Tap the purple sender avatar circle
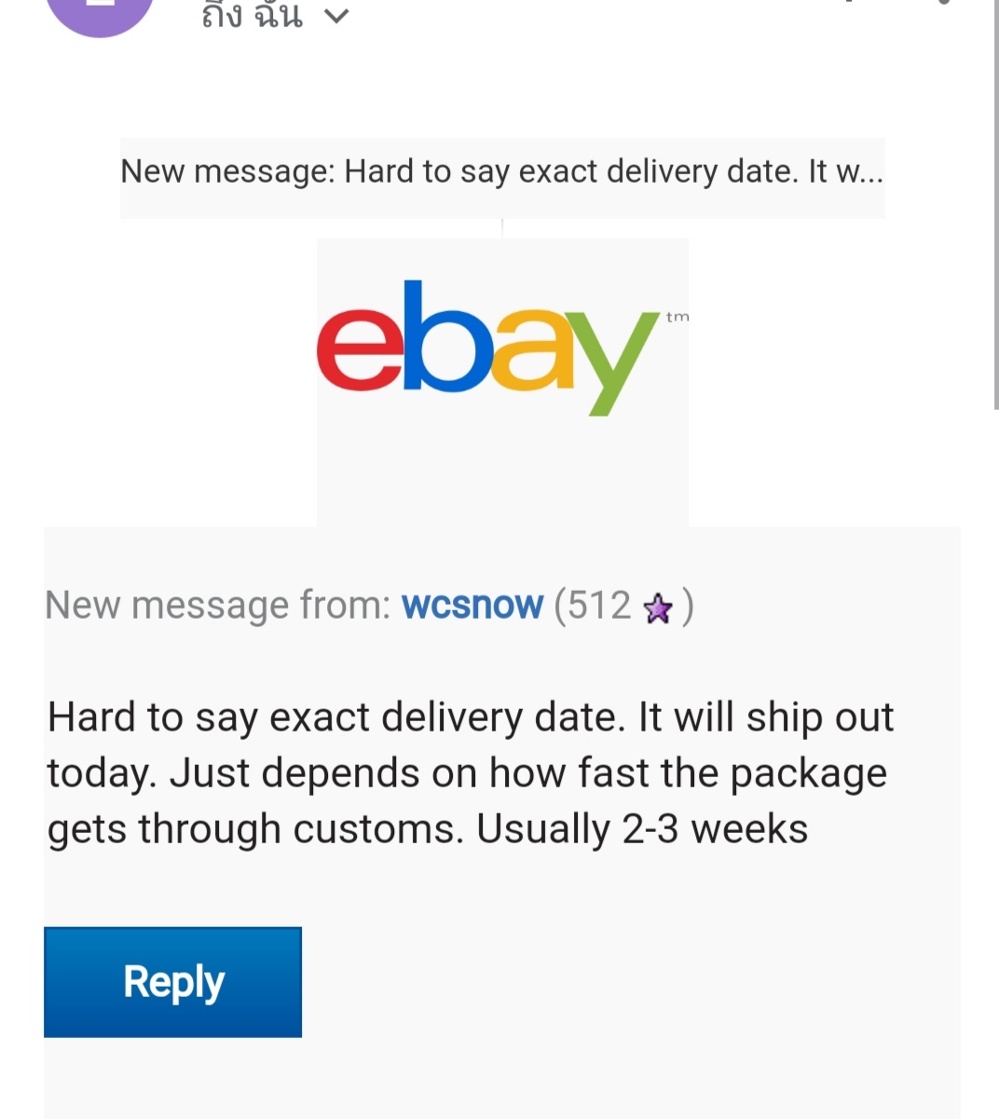 click(100, 13)
